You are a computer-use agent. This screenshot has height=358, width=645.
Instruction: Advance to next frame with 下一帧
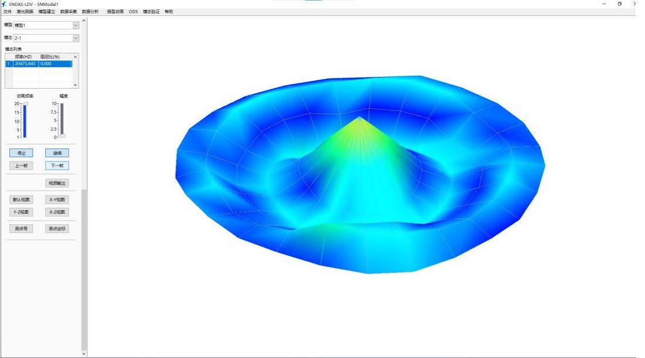point(57,166)
